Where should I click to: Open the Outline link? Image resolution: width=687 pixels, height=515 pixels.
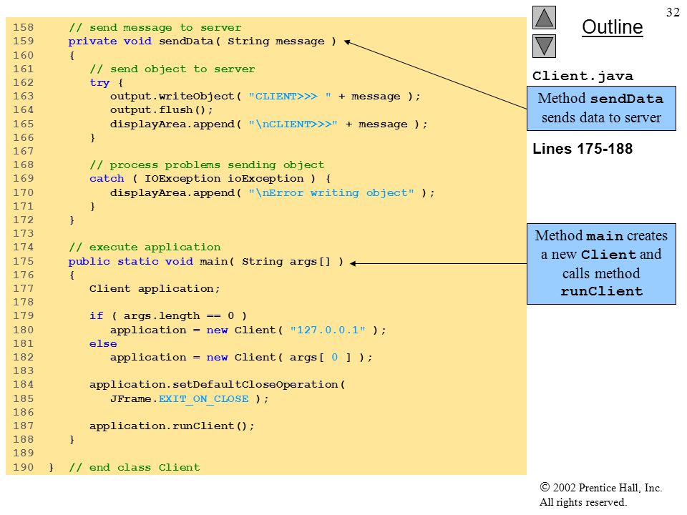[x=612, y=27]
